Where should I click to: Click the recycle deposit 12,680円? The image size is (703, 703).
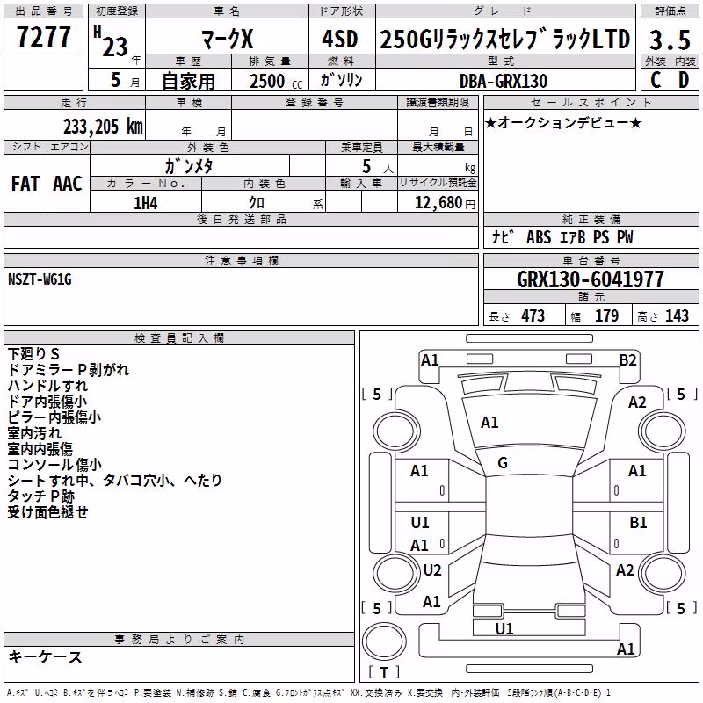(x=445, y=203)
